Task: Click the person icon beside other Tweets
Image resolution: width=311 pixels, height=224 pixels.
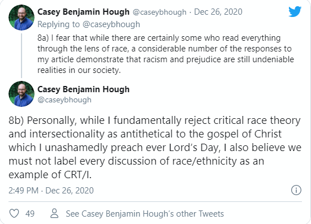Action: tap(54, 213)
